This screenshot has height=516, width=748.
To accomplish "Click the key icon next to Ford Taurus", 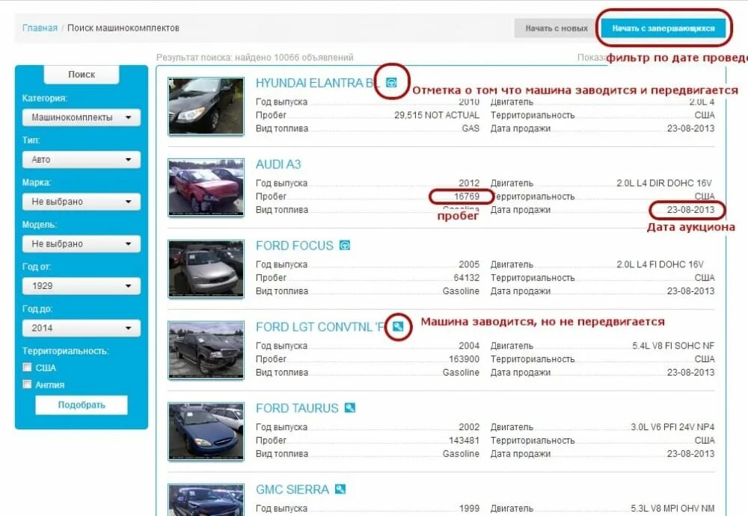I will coord(350,408).
